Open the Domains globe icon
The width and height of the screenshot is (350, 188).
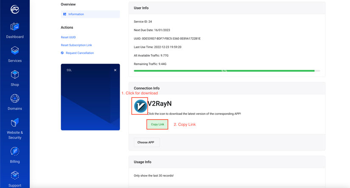point(15,99)
